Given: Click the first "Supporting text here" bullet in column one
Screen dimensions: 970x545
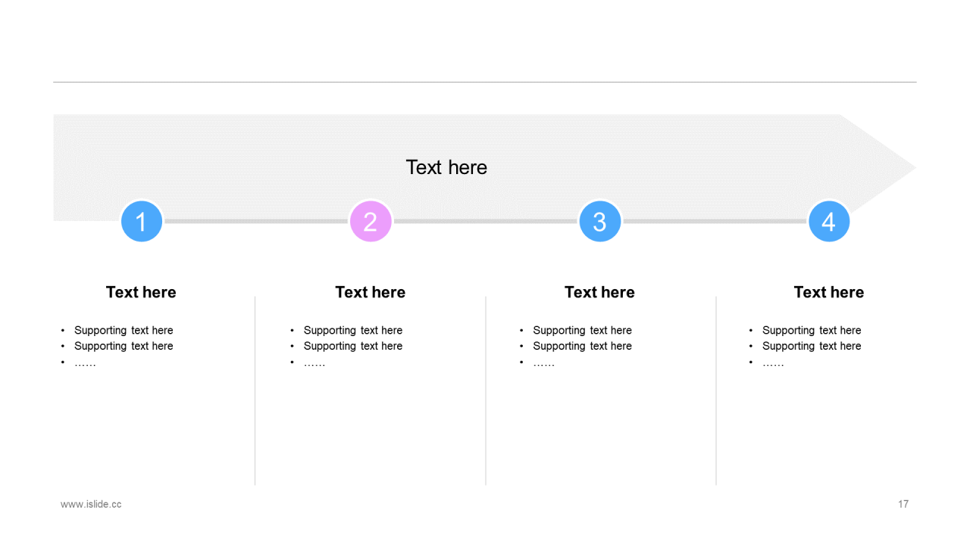Looking at the screenshot, I should (x=124, y=330).
